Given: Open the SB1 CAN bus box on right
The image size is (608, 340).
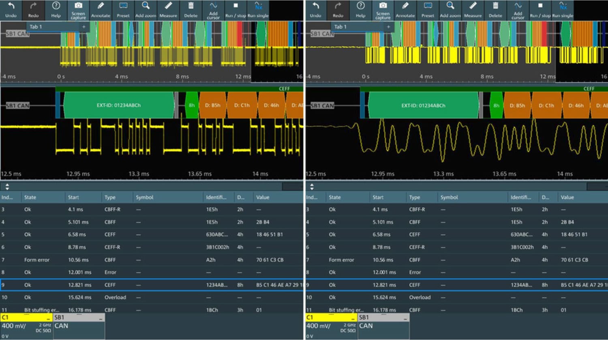Looking at the screenshot, I should tap(384, 326).
